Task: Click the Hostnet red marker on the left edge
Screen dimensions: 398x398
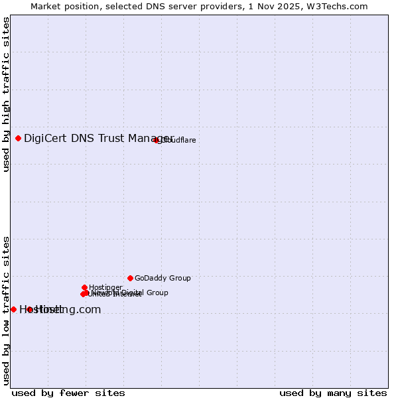Action: coord(13,309)
